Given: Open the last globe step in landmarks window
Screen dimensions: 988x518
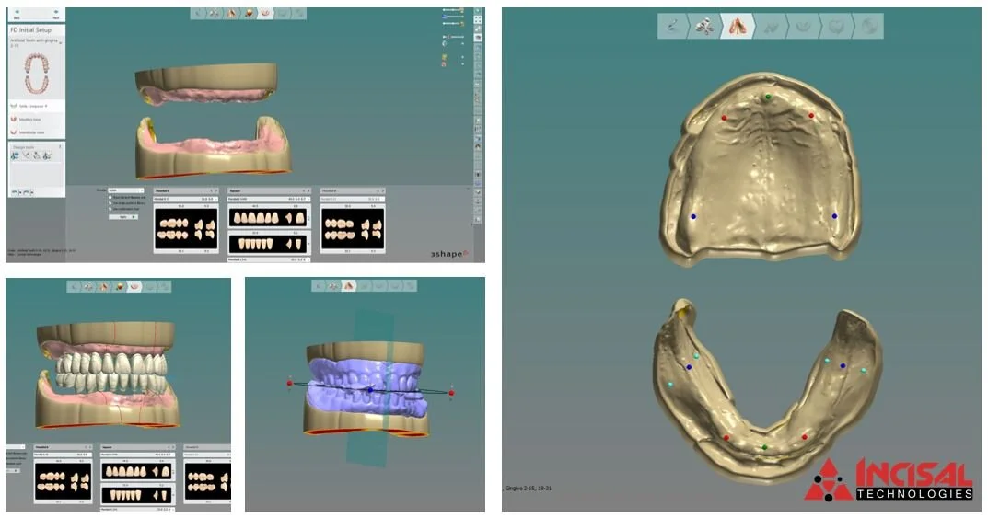Looking at the screenshot, I should coord(869,26).
